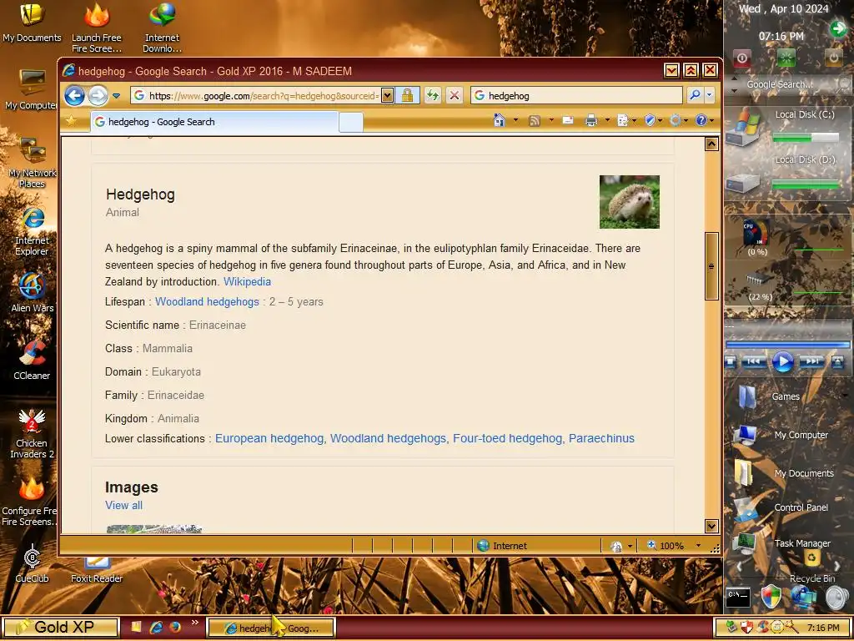Launch Firefox from the quick launch bar
Image resolution: width=854 pixels, height=641 pixels.
pyautogui.click(x=175, y=627)
